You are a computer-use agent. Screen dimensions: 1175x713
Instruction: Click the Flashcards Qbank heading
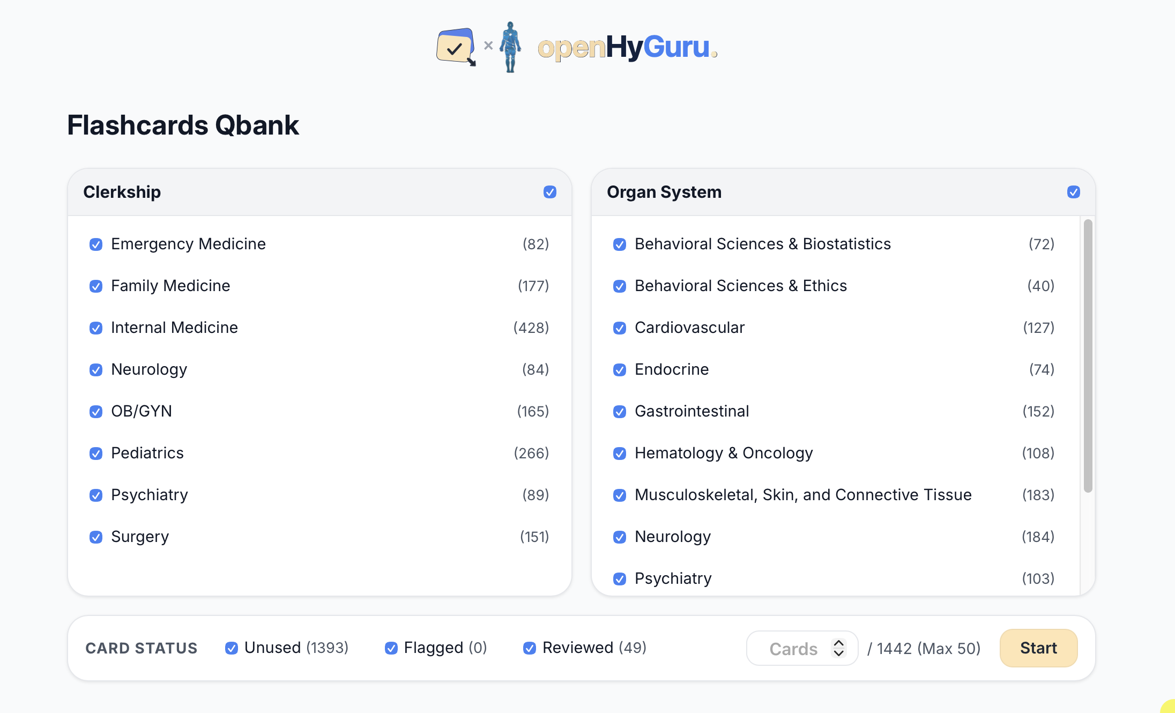click(183, 125)
